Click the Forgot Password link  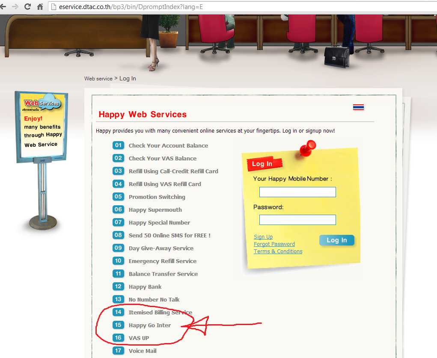point(274,244)
